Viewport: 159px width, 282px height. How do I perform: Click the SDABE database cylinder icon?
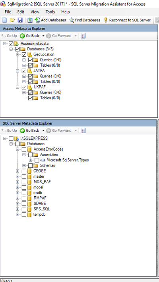tap(29, 203)
